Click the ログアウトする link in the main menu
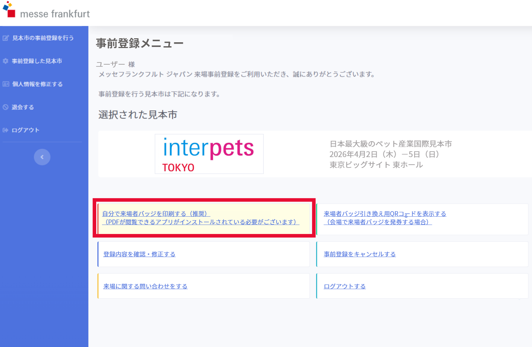 pyautogui.click(x=345, y=286)
